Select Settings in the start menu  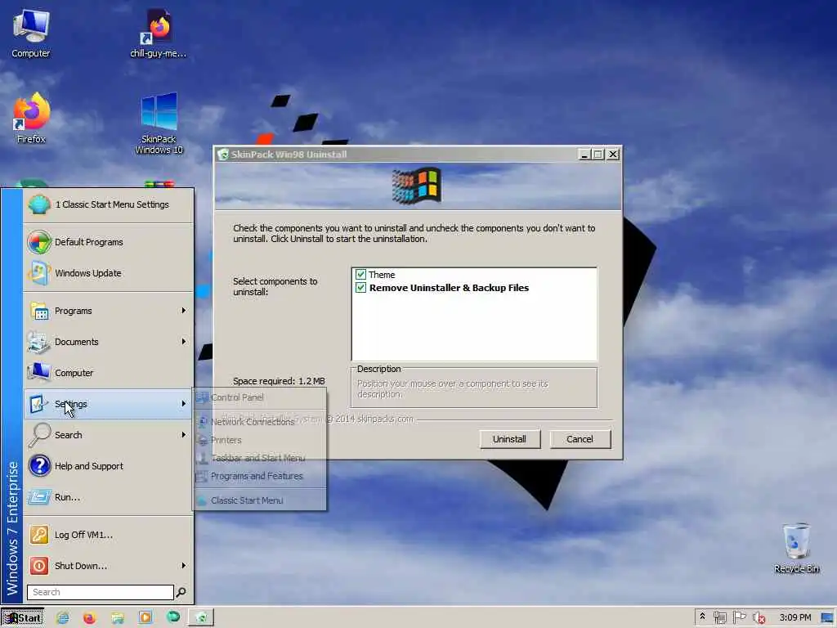109,404
